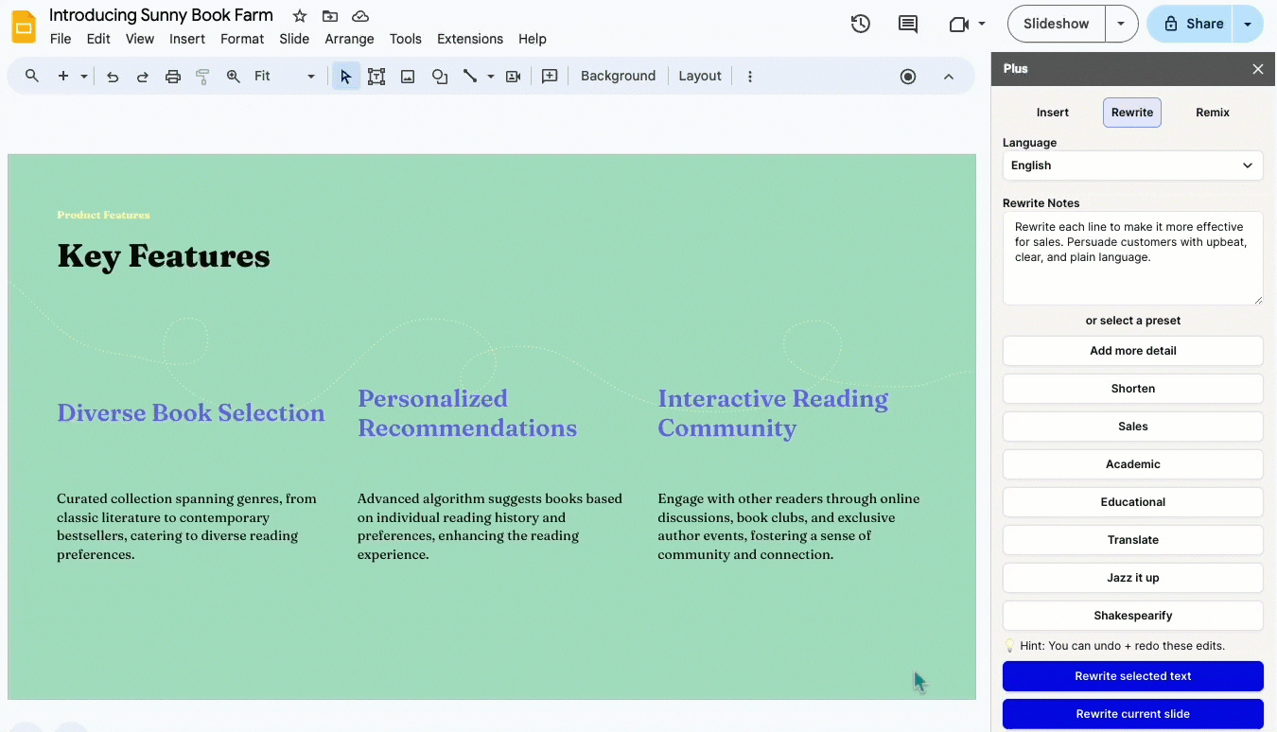Open the Shape tool
This screenshot has height=732, width=1277.
coord(440,77)
